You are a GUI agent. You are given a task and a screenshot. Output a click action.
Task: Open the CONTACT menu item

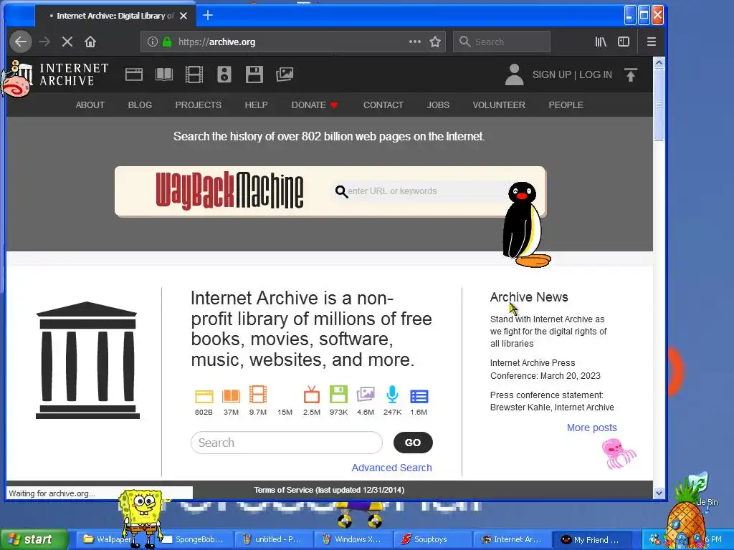point(383,105)
